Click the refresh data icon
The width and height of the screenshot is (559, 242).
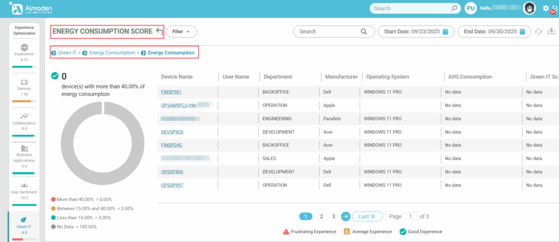pos(539,32)
